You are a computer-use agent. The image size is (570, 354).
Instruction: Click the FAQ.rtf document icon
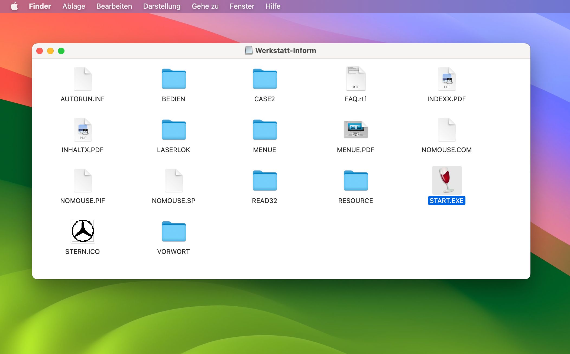pyautogui.click(x=356, y=78)
